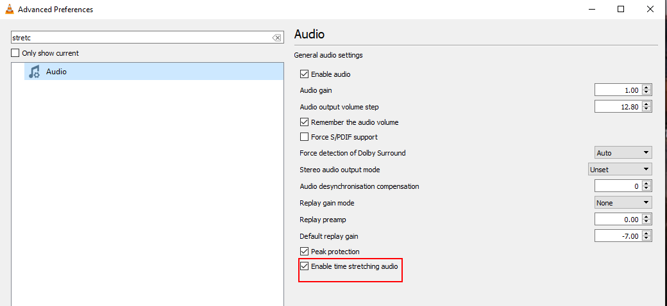Click the VLC cone icon in title bar
The height and width of the screenshot is (306, 667).
coord(10,9)
